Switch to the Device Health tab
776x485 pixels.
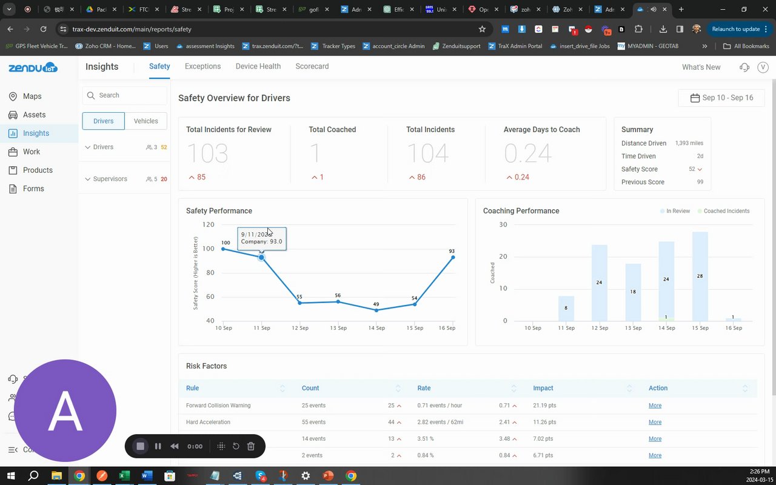pyautogui.click(x=258, y=67)
